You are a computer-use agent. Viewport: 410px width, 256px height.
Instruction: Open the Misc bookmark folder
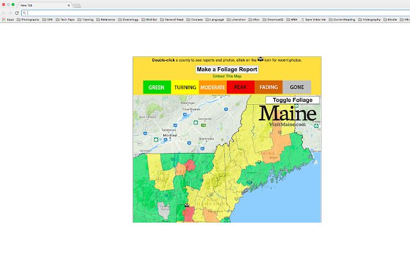pyautogui.click(x=254, y=20)
